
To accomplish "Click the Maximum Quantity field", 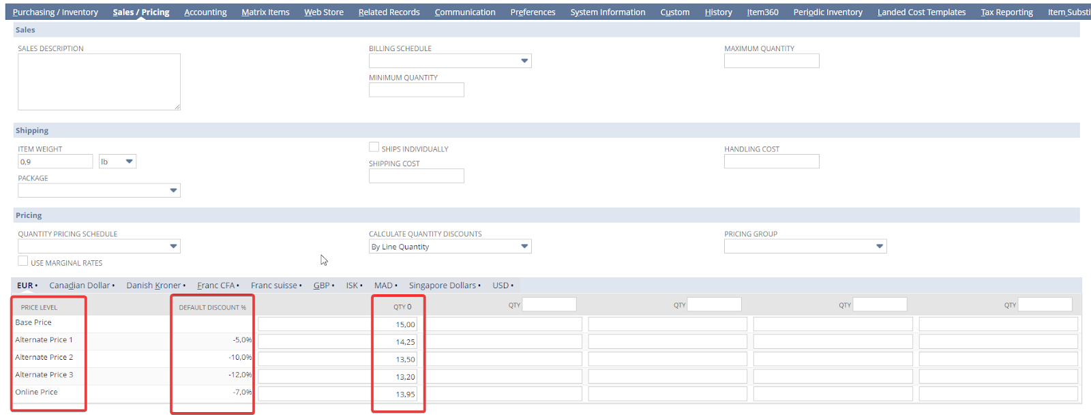I will pyautogui.click(x=772, y=61).
